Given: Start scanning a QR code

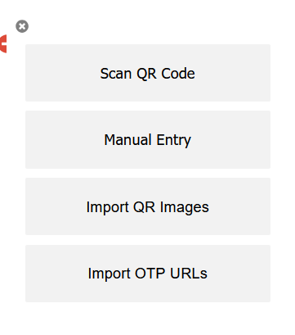Looking at the screenshot, I should (x=148, y=73).
